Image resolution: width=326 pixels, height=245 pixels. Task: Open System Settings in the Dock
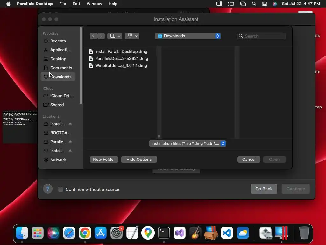point(117,233)
